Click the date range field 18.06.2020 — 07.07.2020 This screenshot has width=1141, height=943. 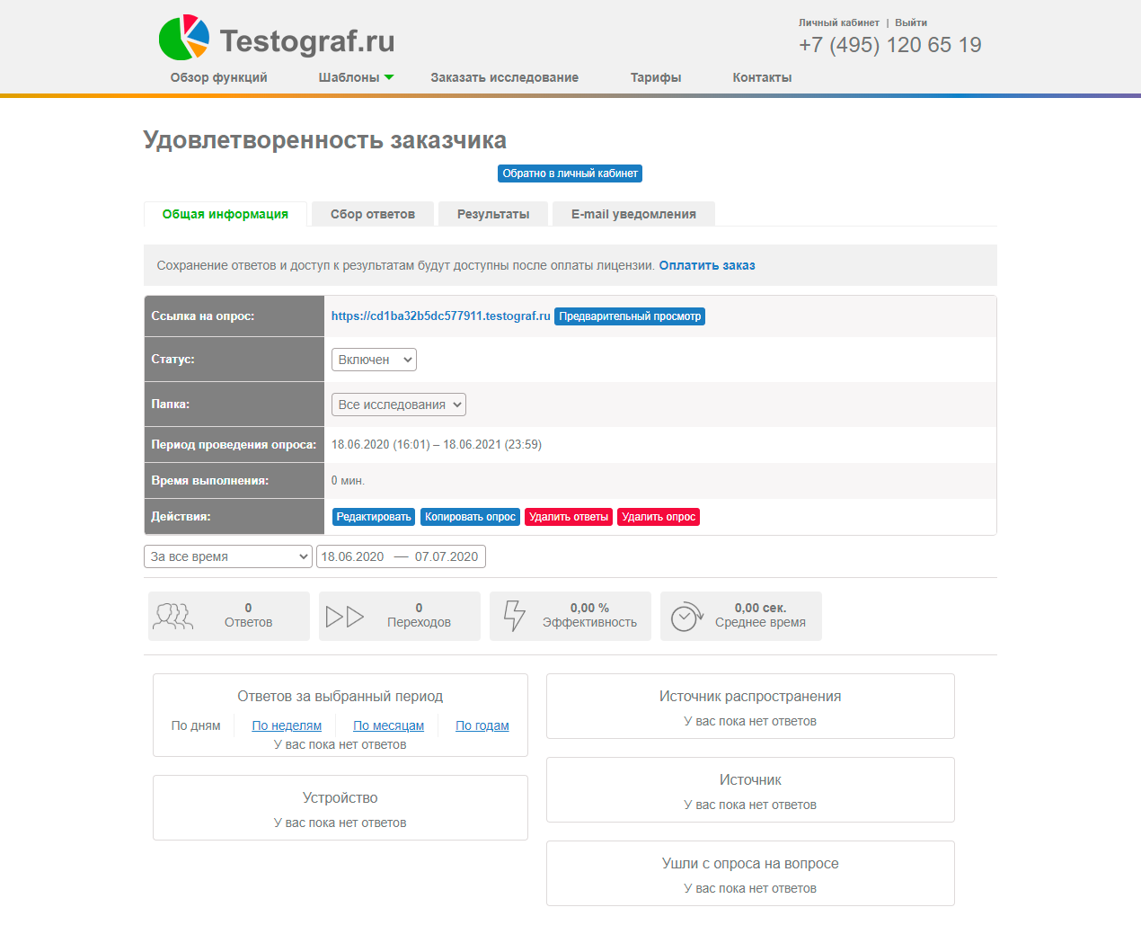401,556
